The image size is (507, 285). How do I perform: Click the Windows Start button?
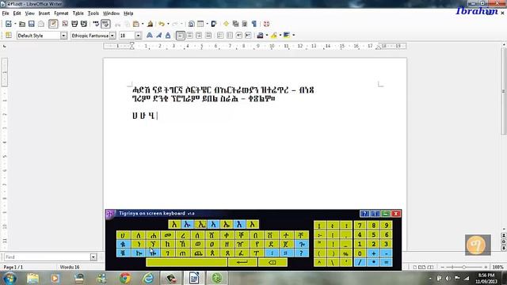(10, 278)
